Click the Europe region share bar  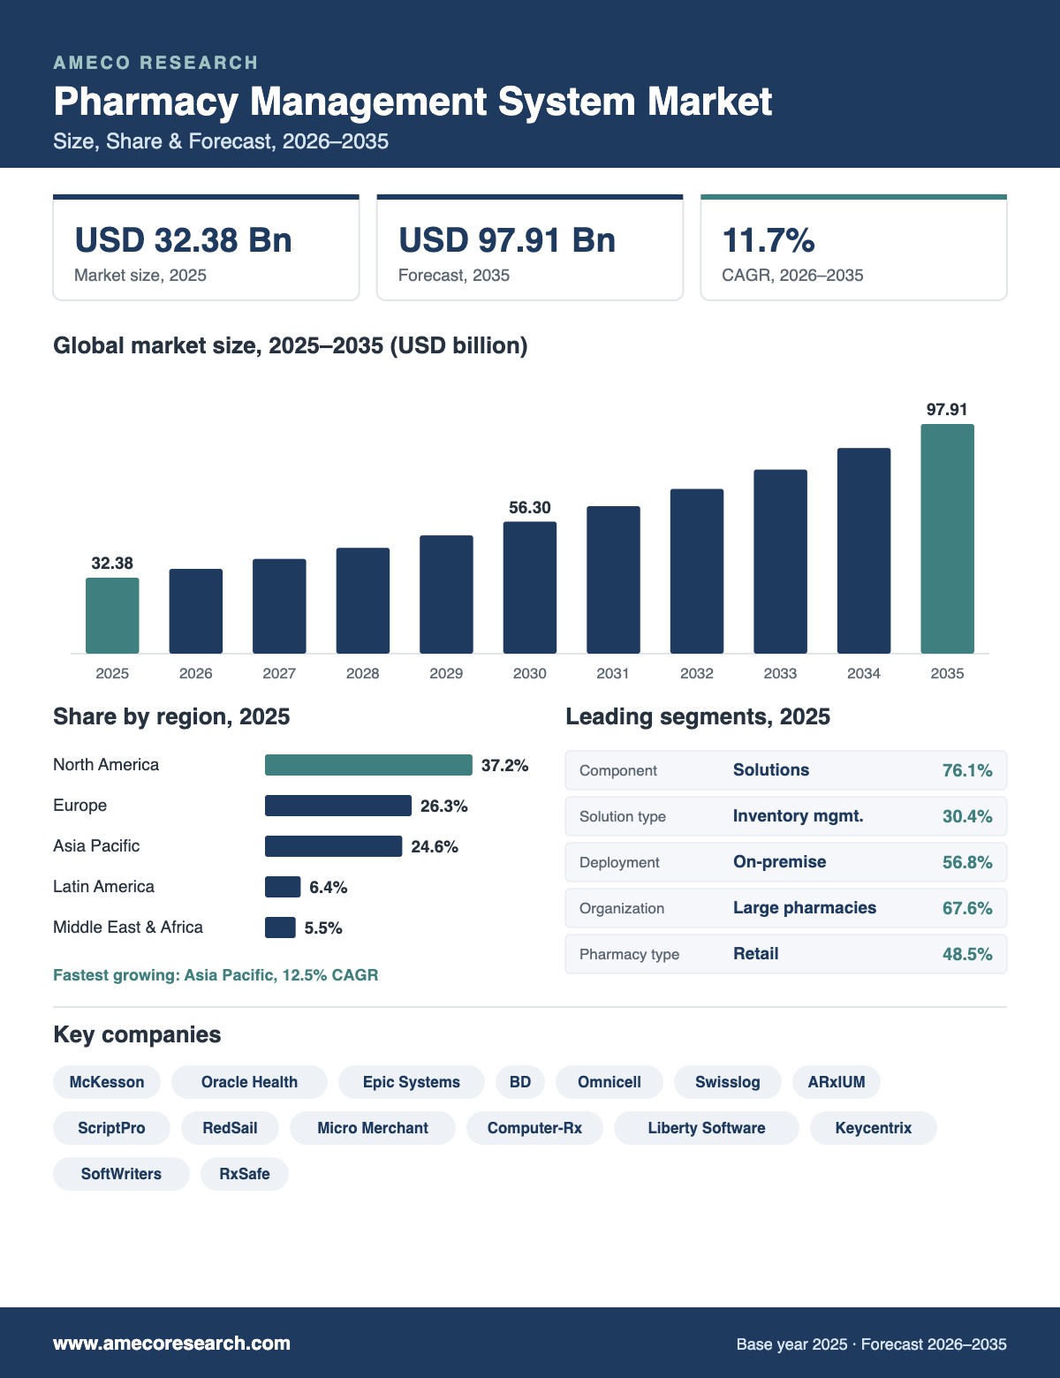(x=338, y=806)
